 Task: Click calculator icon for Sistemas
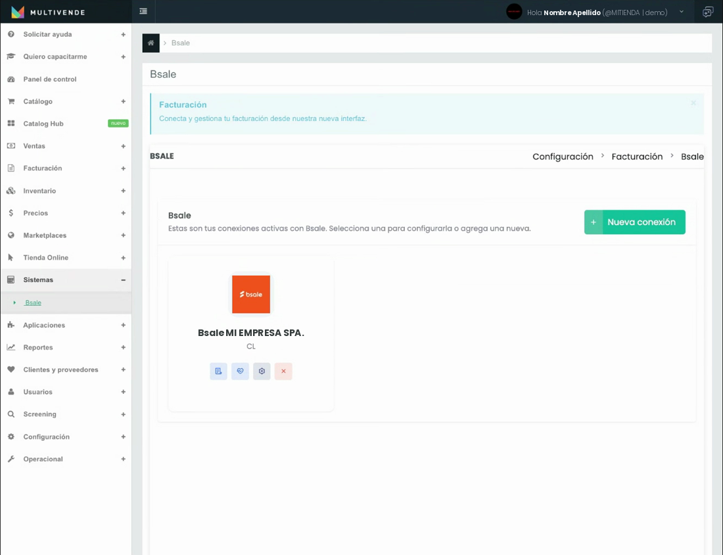click(11, 279)
